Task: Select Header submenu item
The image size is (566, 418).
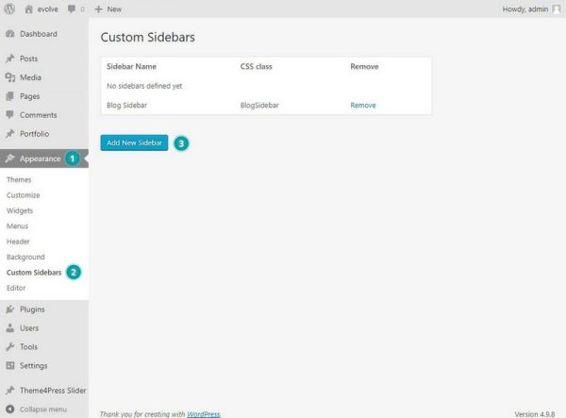Action: 18,242
